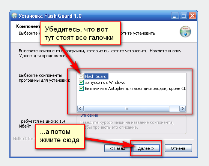Viewport: 209px width, 166px height.
Task: Click the component list left scroll arrow
Action: pyautogui.click(x=80, y=109)
